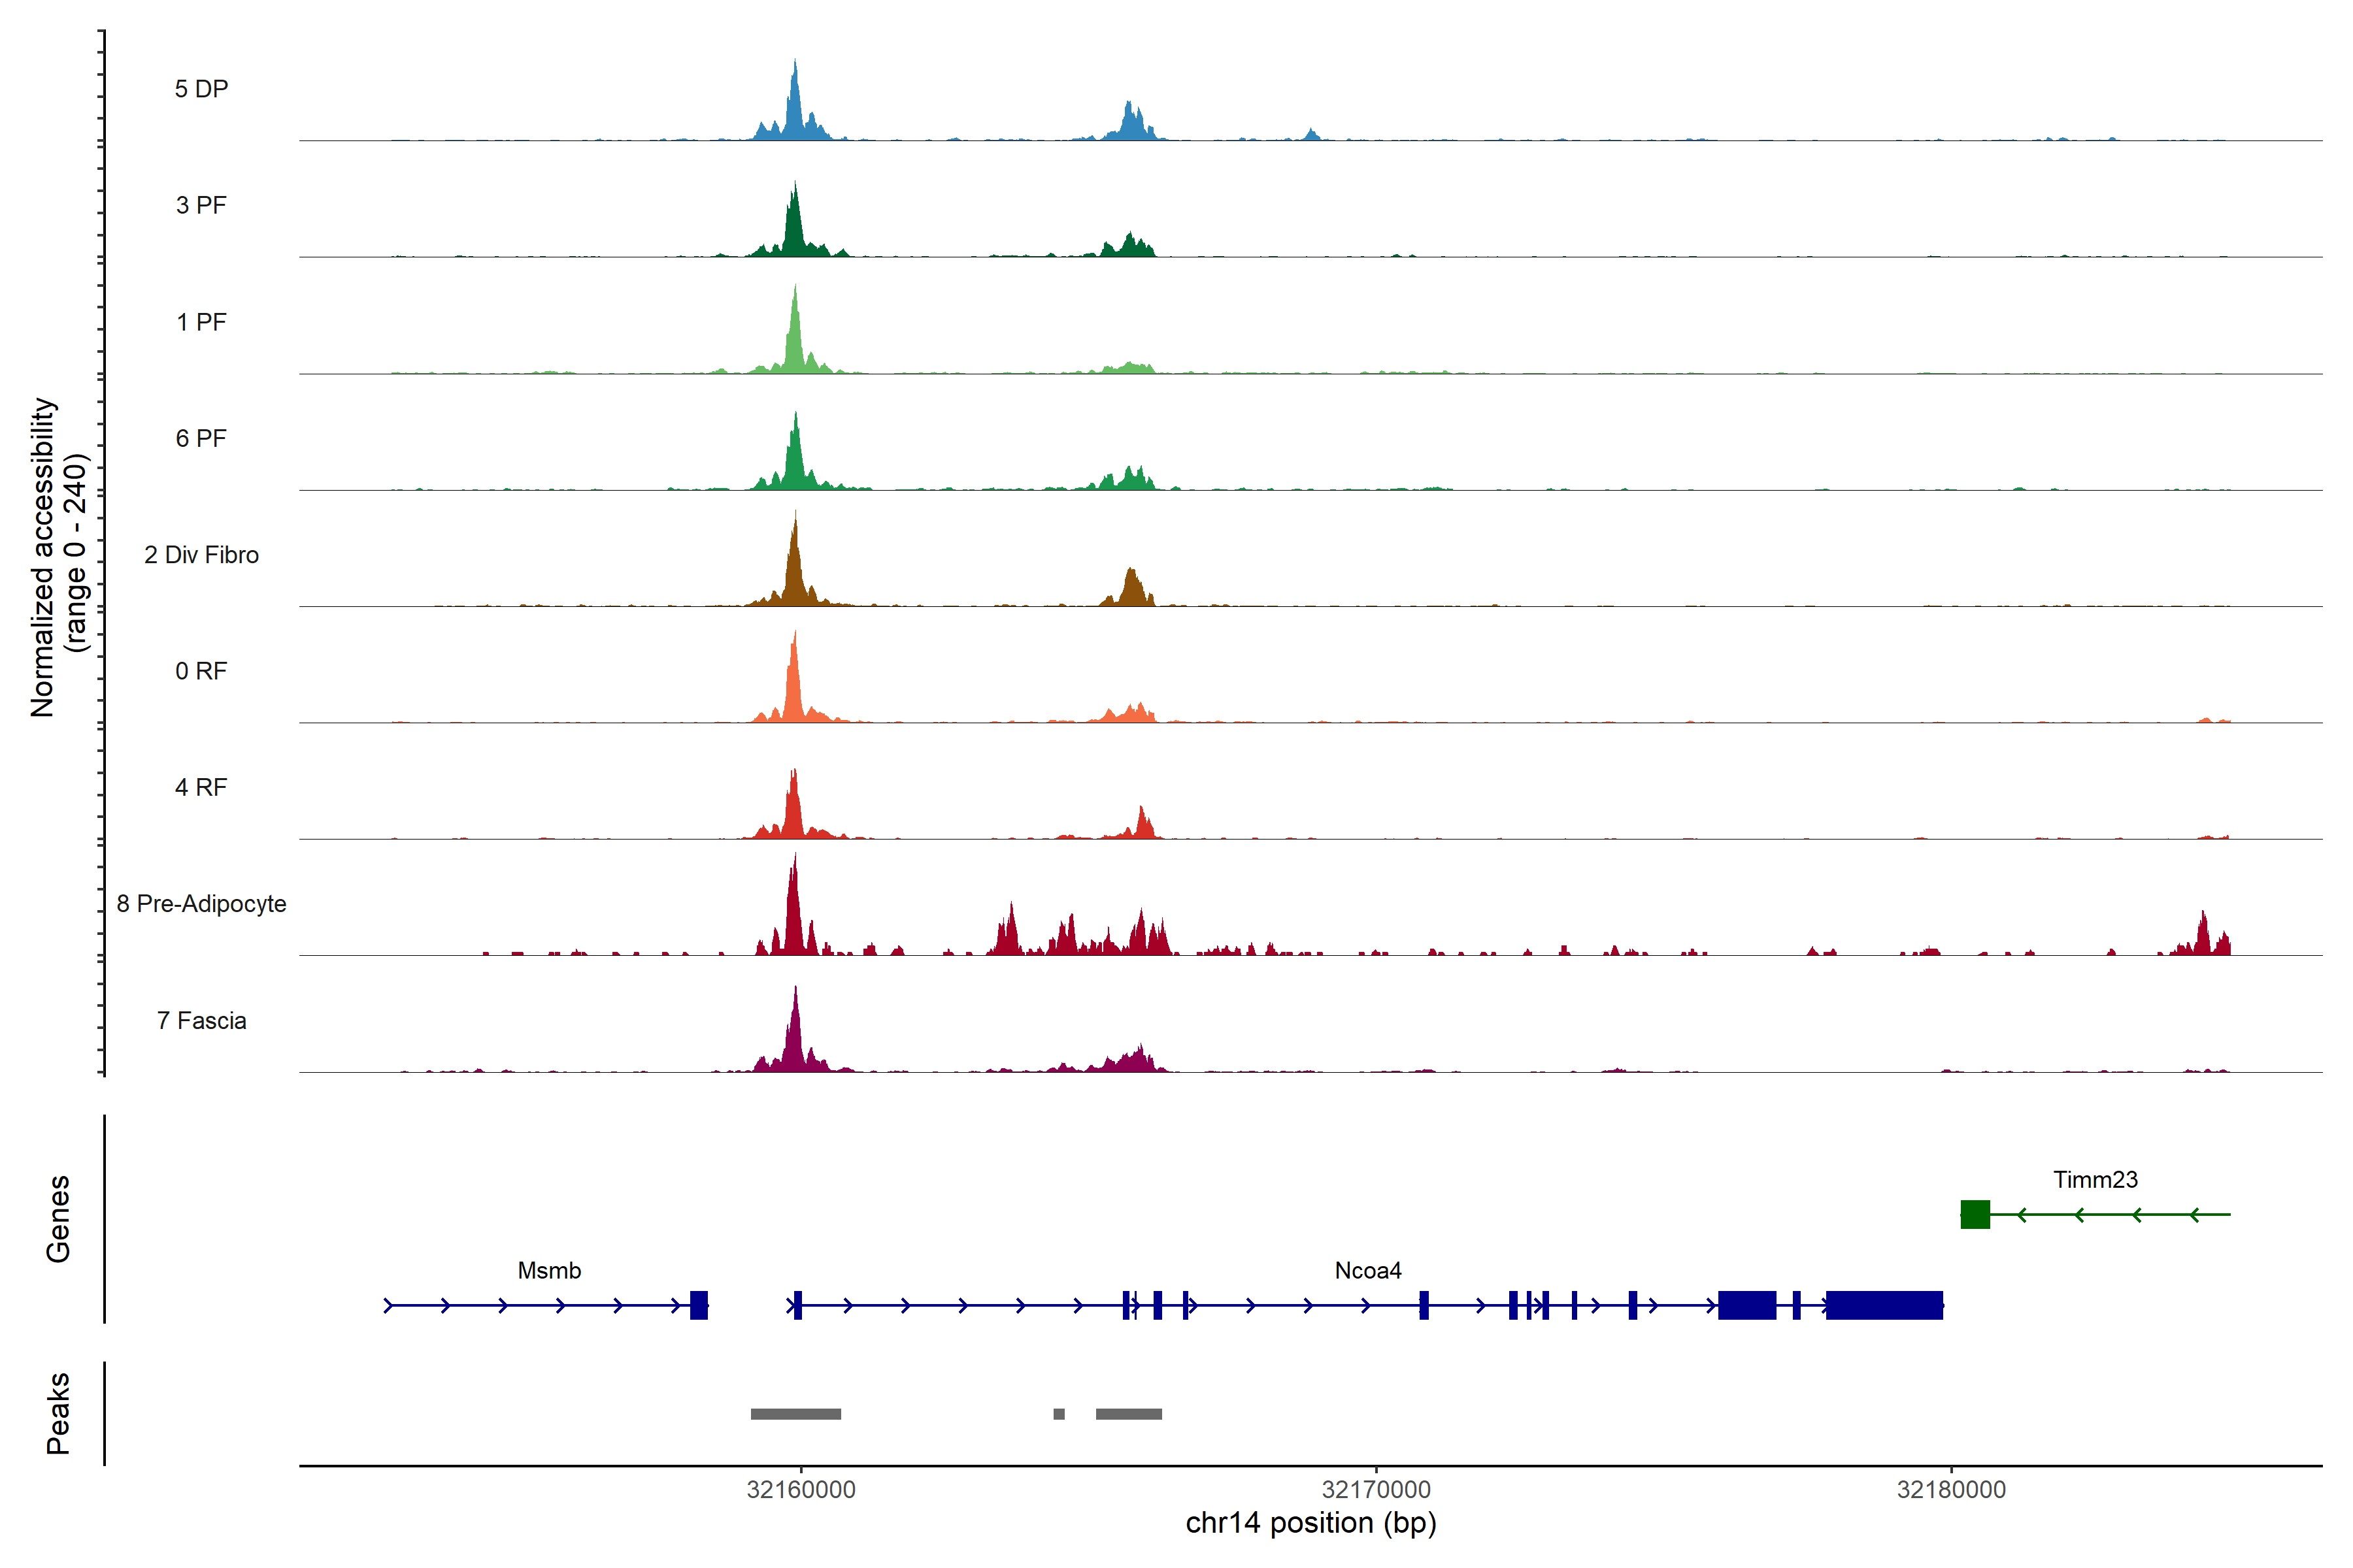Click the Genes panel title
The height and width of the screenshot is (1568, 2353).
tap(58, 1218)
